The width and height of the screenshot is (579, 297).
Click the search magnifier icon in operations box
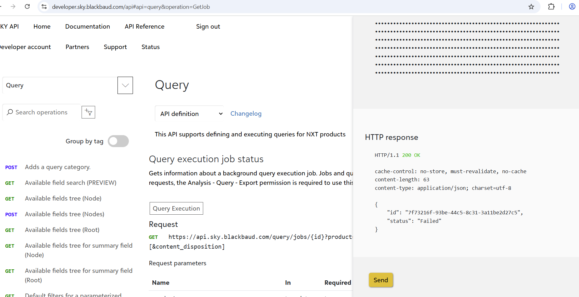pyautogui.click(x=10, y=112)
